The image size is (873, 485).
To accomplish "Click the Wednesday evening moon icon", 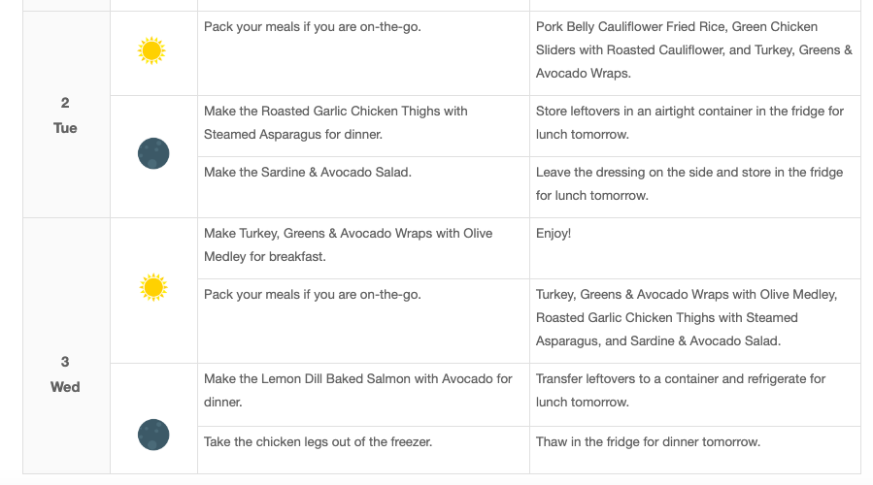I will point(153,435).
